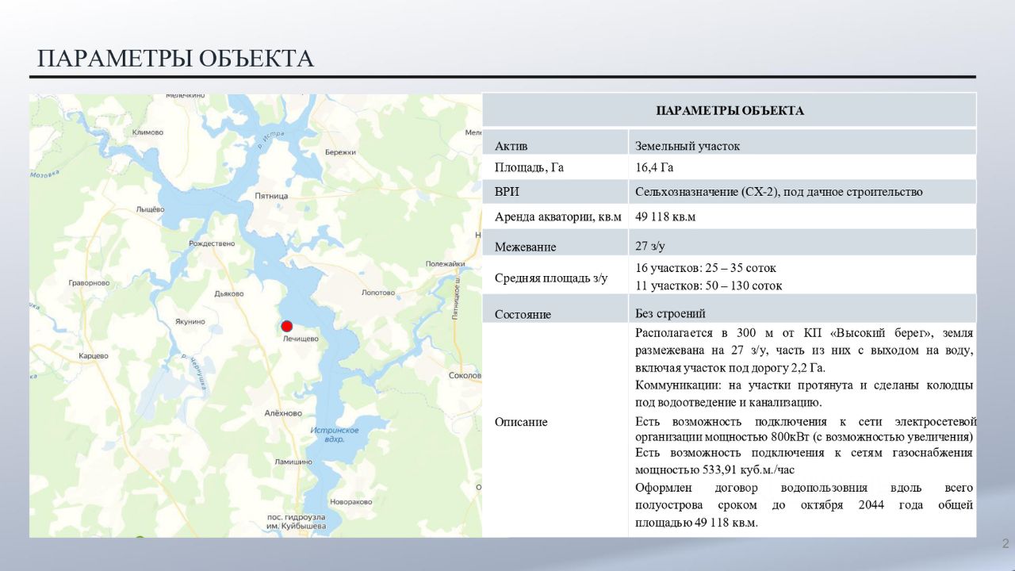This screenshot has width=1015, height=571.
Task: Select the slide title ПАРАМЕТРЫ ОБЪЕКТА above the divider line
Action: coord(175,59)
